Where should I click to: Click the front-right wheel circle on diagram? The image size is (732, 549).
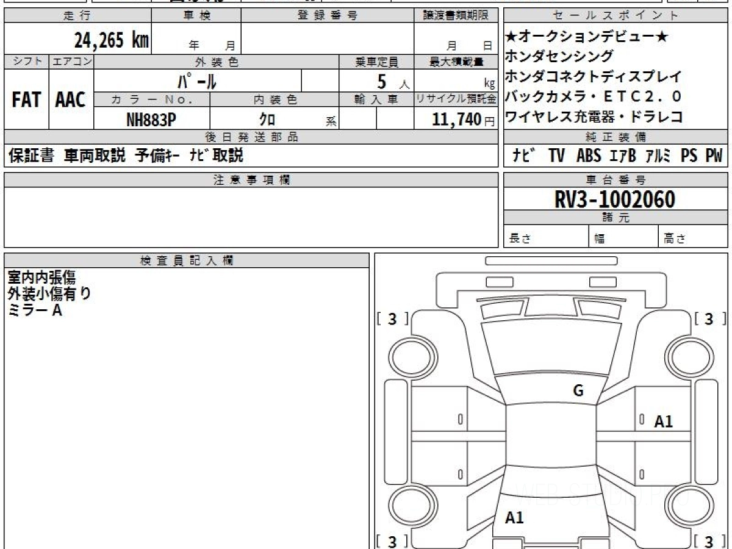(x=689, y=357)
